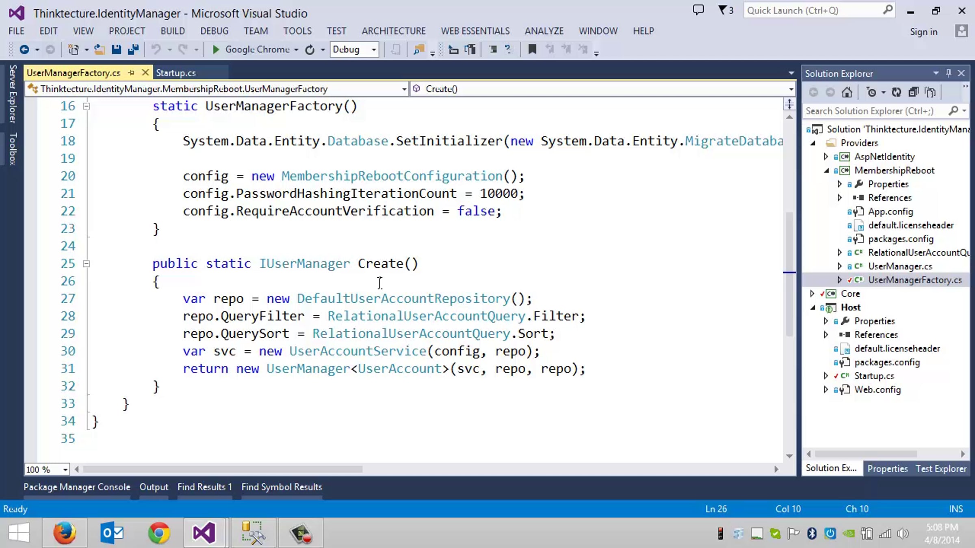
Task: Collapse the UserManagerFactory constructor outlining box
Action: click(x=86, y=106)
